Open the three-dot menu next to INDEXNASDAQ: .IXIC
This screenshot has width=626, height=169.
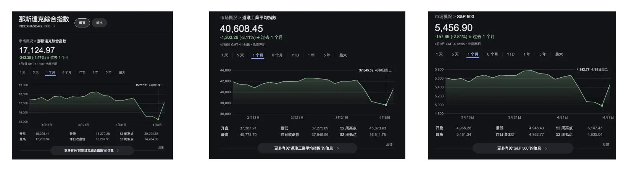54,26
